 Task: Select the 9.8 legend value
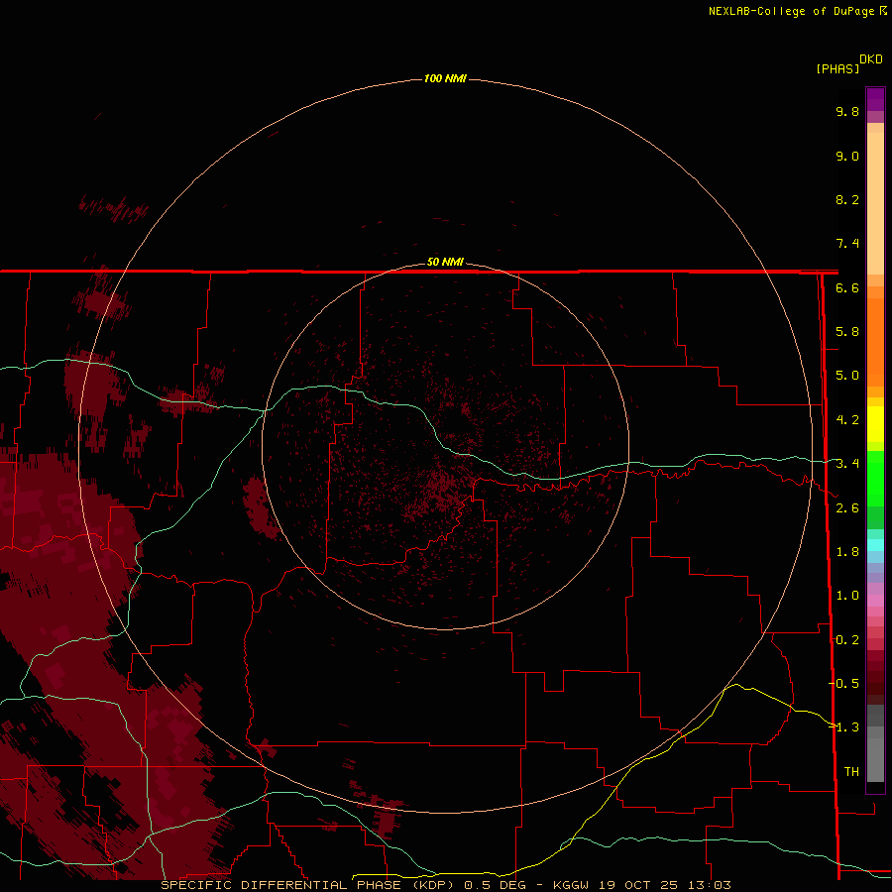[x=847, y=111]
